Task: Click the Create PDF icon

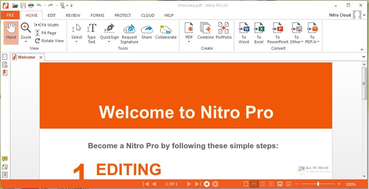Action: click(189, 28)
